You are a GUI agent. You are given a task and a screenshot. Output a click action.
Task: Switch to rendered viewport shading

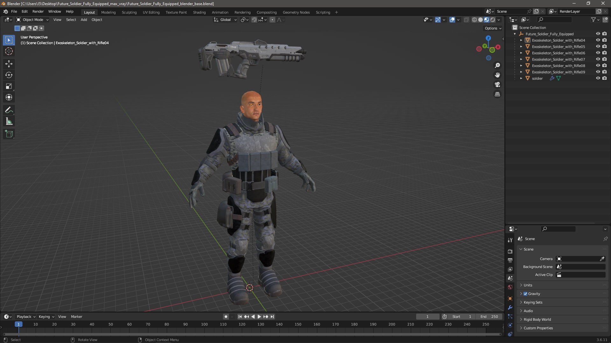[493, 20]
